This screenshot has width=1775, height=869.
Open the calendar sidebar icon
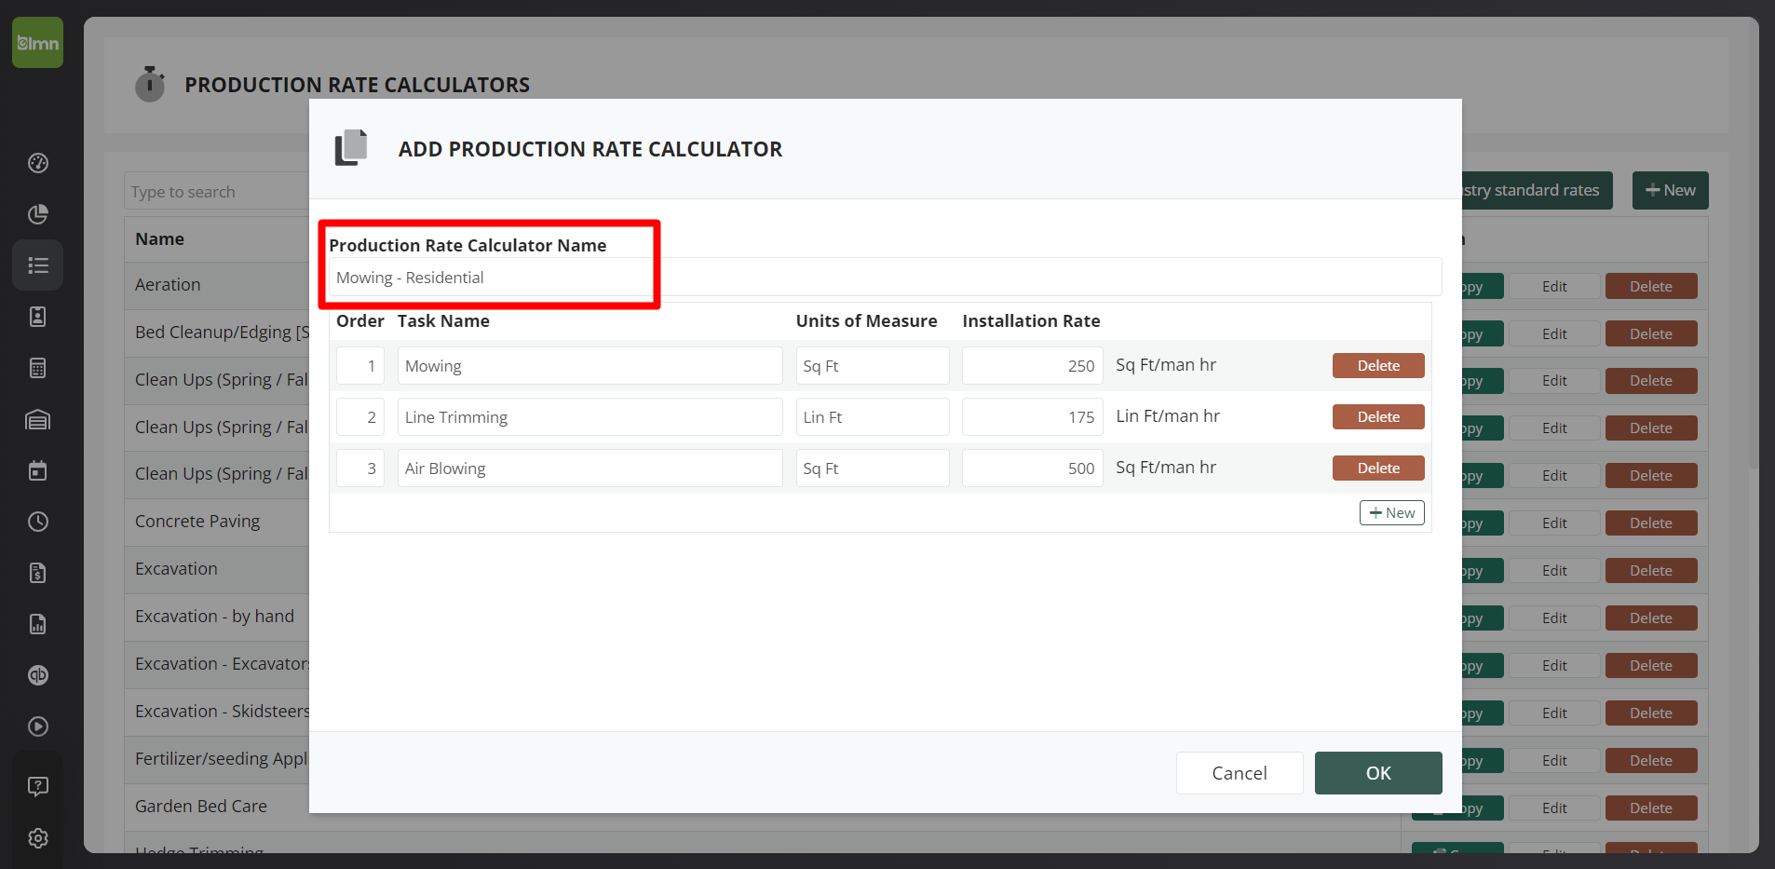[x=37, y=470]
